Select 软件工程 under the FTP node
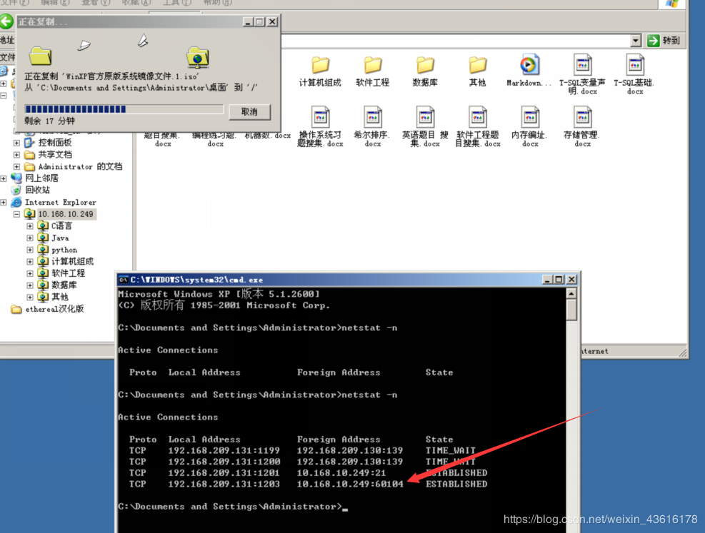 (68, 273)
